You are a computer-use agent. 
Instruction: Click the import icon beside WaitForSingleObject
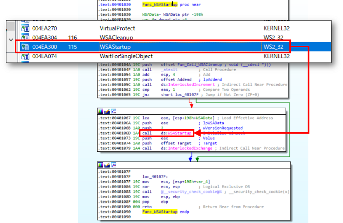click(25, 56)
